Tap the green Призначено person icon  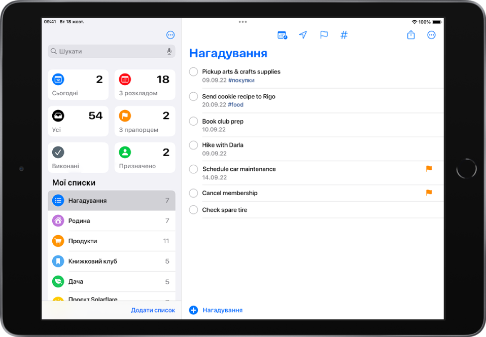pos(125,152)
